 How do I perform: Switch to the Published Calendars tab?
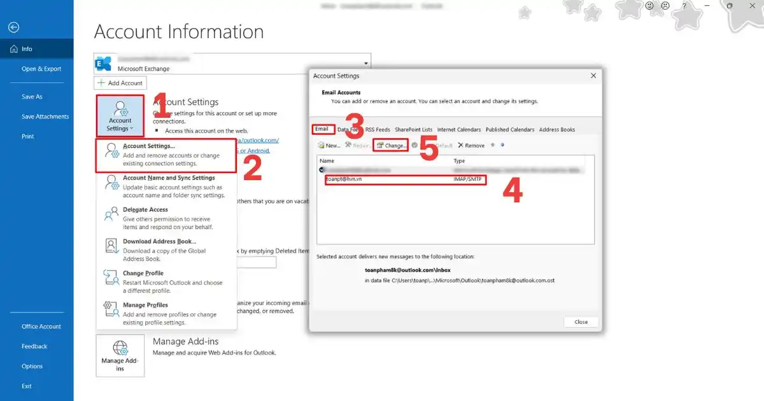(510, 130)
